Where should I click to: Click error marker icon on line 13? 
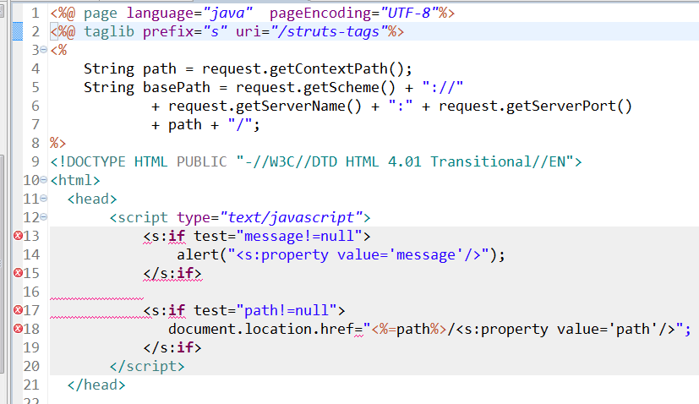(x=19, y=236)
